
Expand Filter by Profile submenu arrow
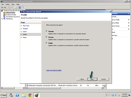pyautogui.click(x=129, y=20)
